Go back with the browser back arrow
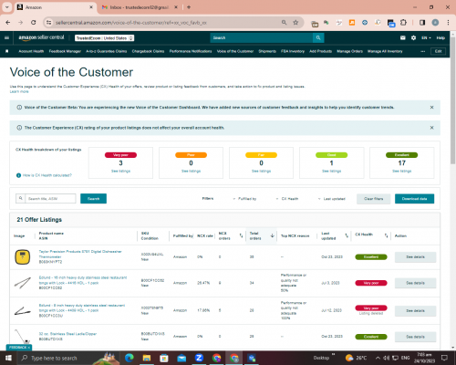This screenshot has width=456, height=365. [x=8, y=23]
